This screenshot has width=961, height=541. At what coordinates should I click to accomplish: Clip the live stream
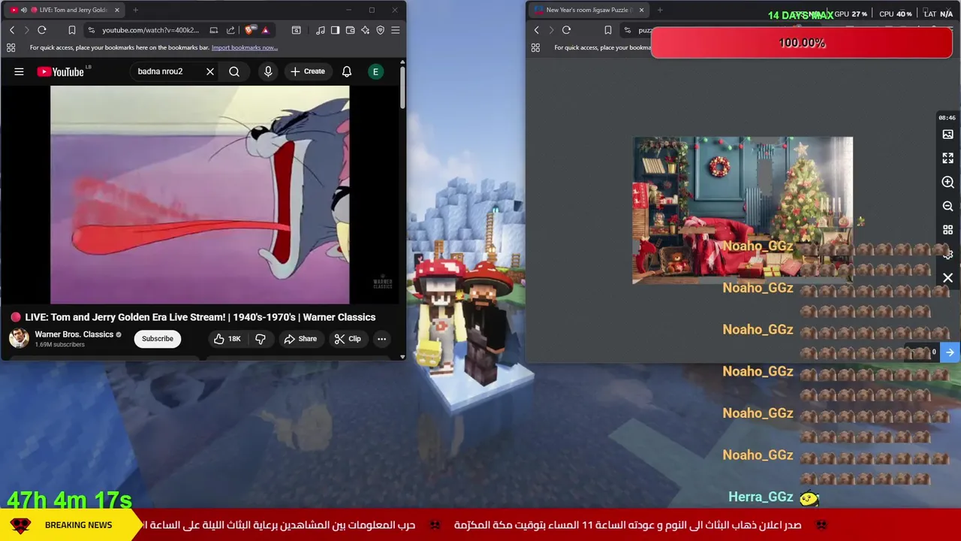click(348, 339)
